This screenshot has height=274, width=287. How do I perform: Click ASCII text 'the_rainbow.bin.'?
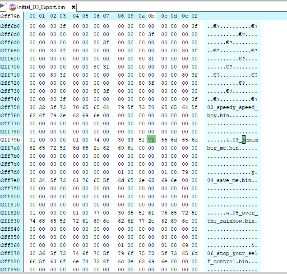point(232,221)
